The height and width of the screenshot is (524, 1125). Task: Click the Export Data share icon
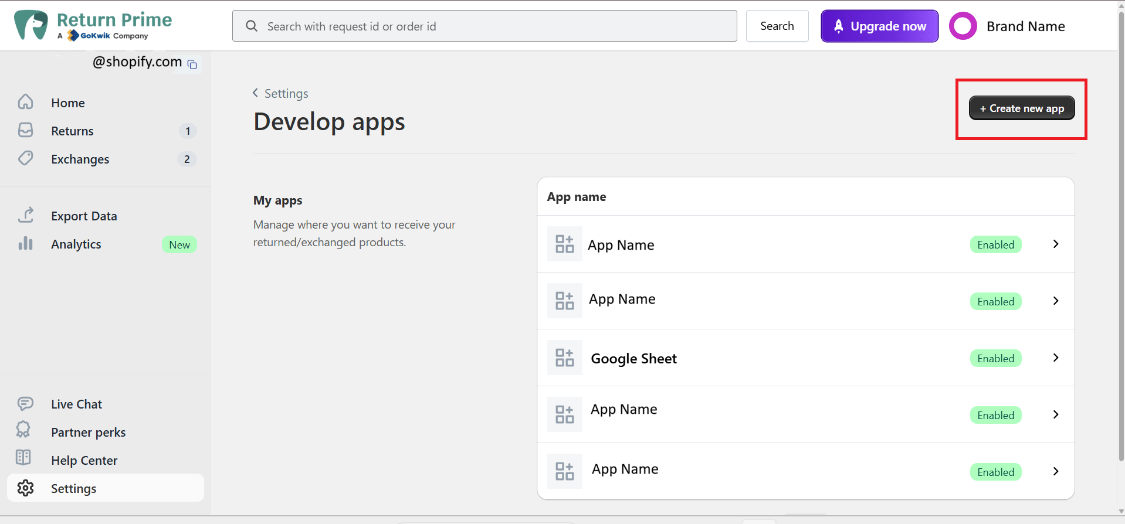(25, 215)
